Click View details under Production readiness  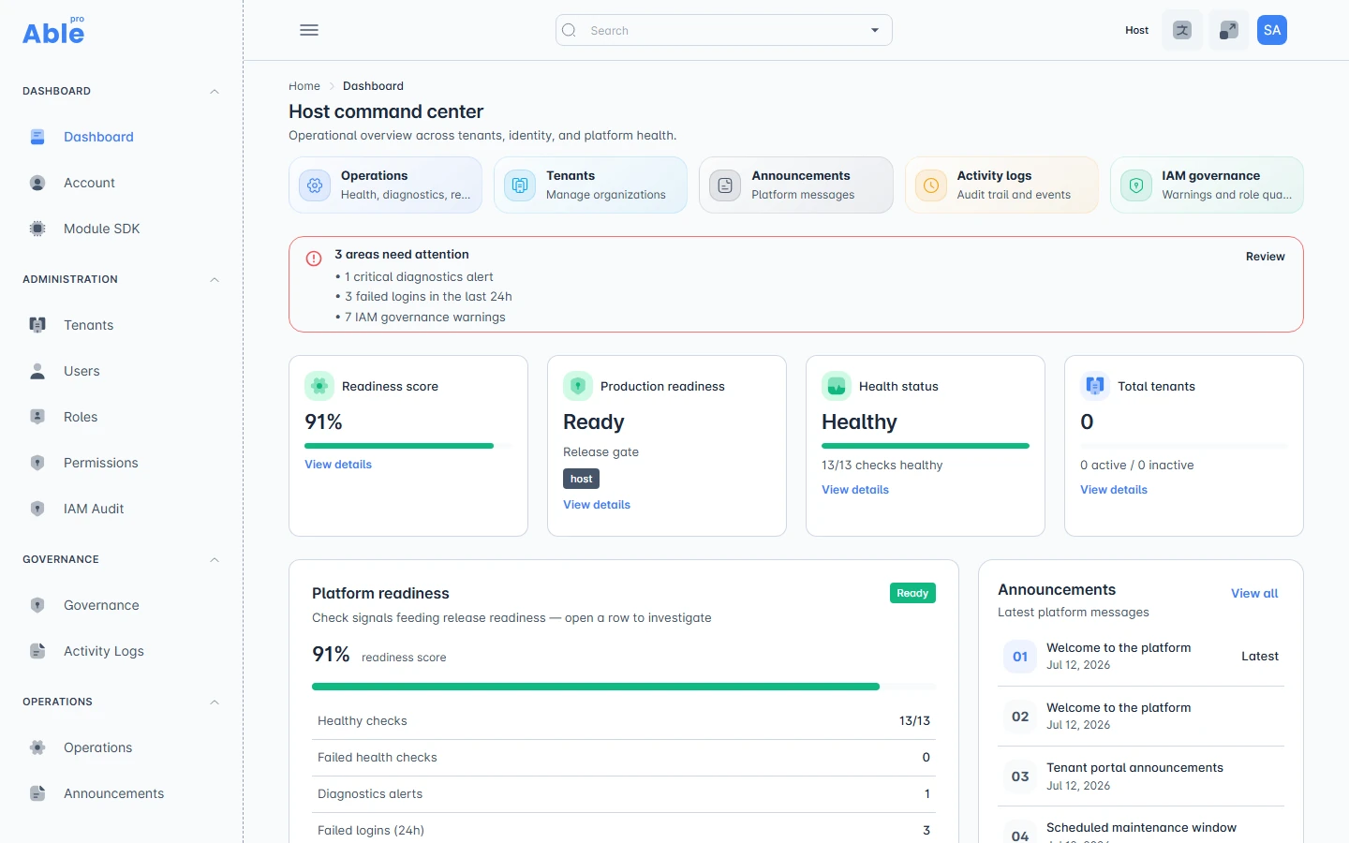(x=597, y=505)
